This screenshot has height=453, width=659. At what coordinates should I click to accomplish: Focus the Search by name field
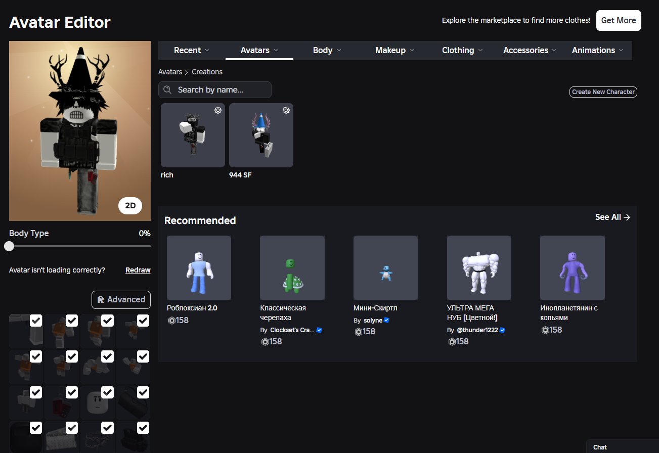pos(215,90)
